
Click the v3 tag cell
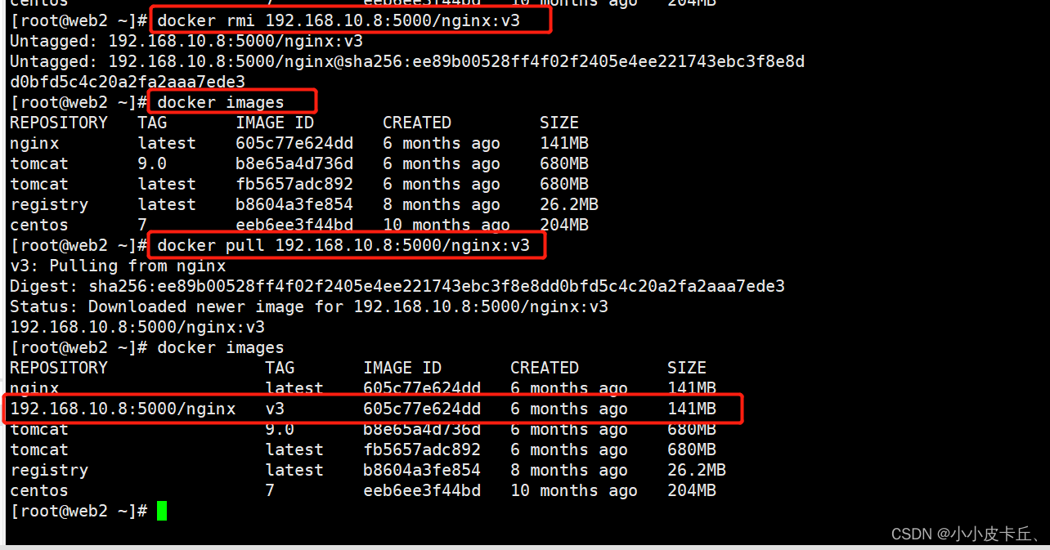[x=276, y=409]
